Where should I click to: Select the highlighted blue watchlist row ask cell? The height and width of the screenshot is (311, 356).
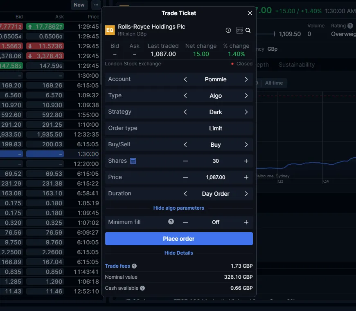click(x=45, y=154)
